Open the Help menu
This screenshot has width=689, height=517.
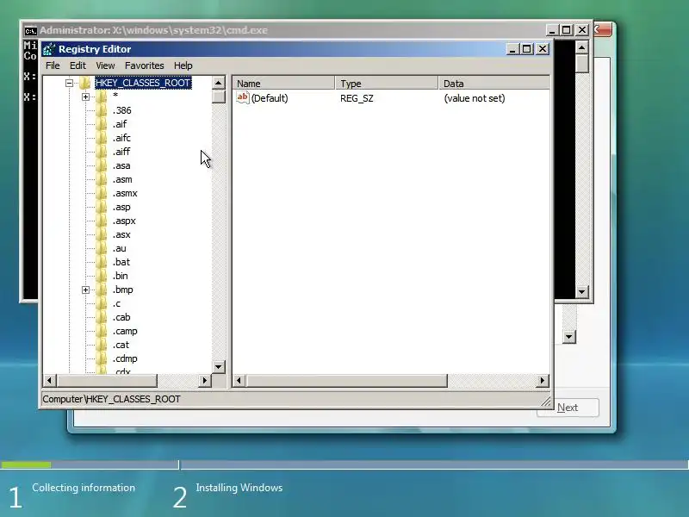[x=183, y=65]
